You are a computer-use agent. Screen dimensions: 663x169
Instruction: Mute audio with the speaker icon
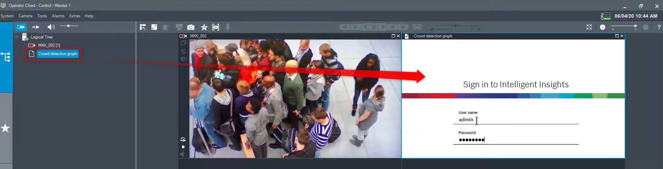click(51, 27)
